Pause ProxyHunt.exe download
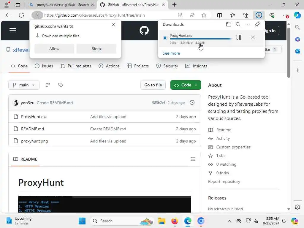Screen dimensions: 304x228 pos(239,37)
